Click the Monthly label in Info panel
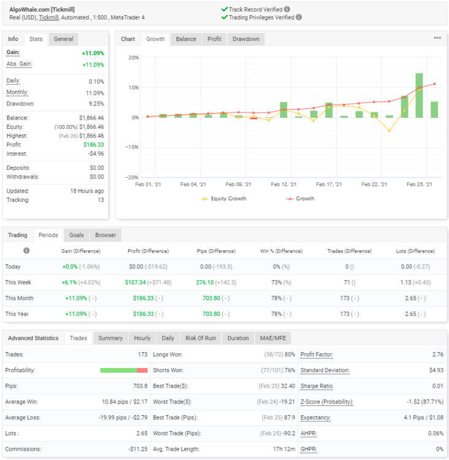Viewport: 449px width, 460px height. pyautogui.click(x=17, y=93)
